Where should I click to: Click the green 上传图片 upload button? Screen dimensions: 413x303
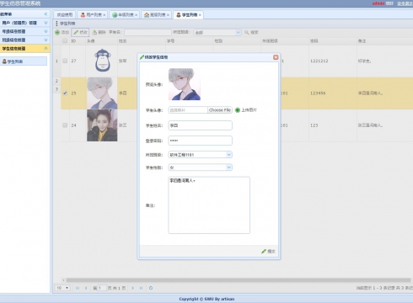tap(246, 110)
